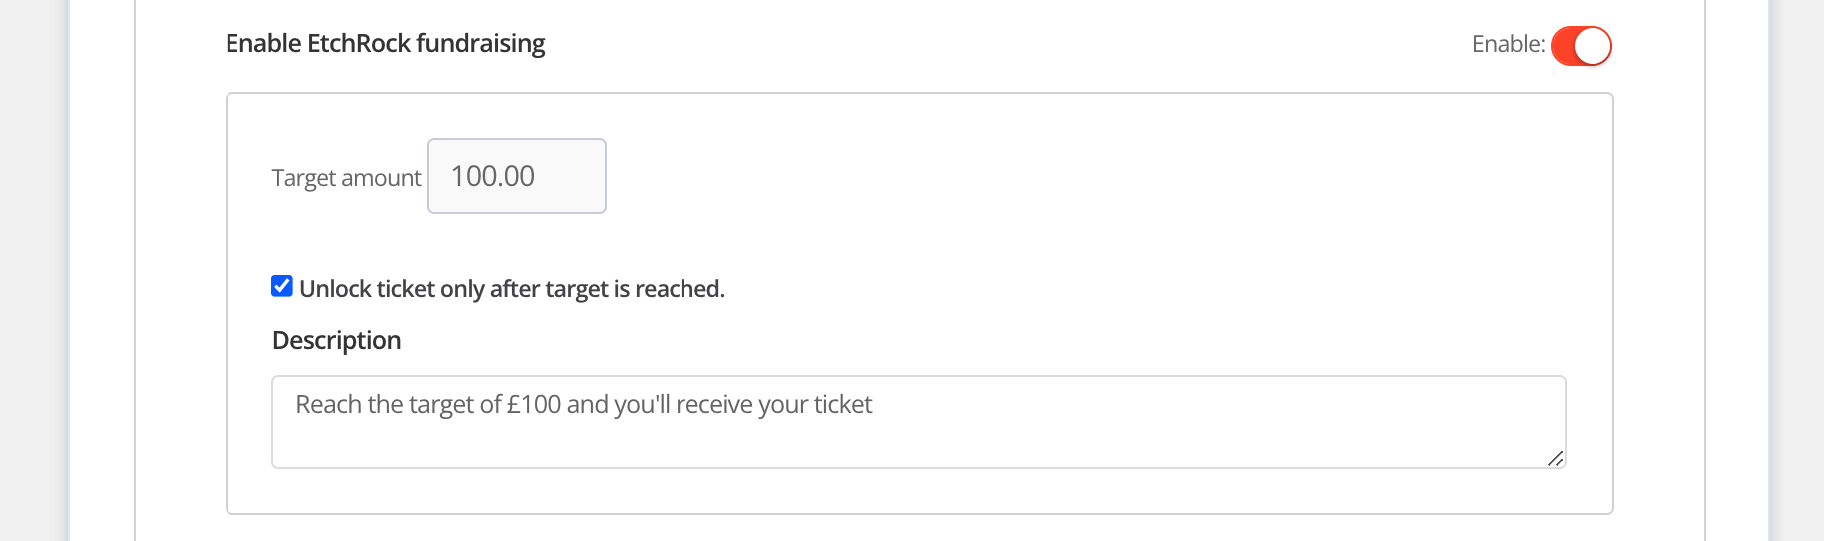Click the "Enable EtchRock fundraising" section title
The image size is (1824, 541).
[384, 44]
